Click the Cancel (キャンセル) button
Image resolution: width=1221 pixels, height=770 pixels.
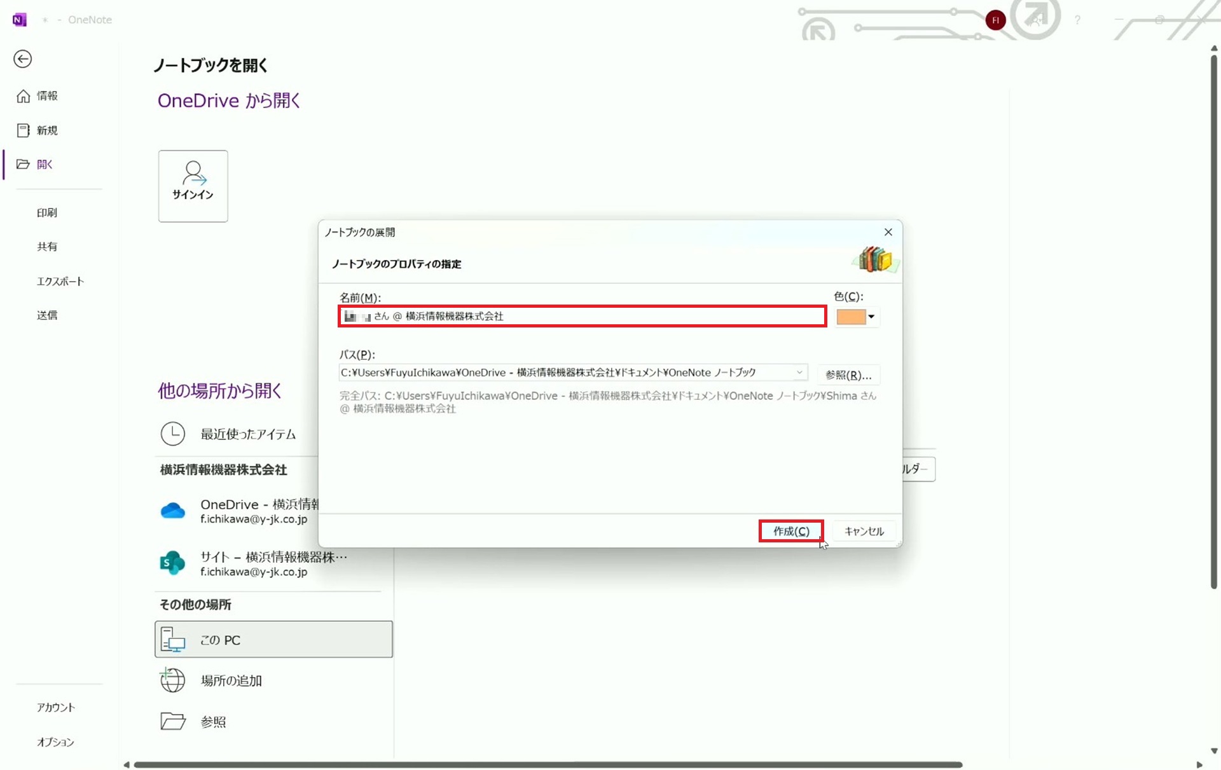[864, 531]
